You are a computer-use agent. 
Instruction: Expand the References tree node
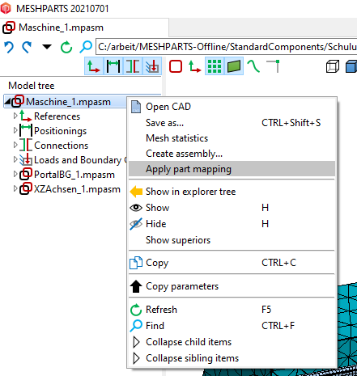pyautogui.click(x=15, y=116)
